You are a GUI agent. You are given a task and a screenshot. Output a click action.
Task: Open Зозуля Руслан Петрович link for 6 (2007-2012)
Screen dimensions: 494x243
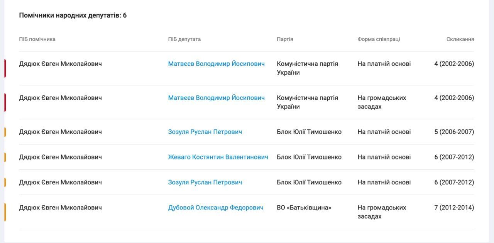[x=205, y=182]
